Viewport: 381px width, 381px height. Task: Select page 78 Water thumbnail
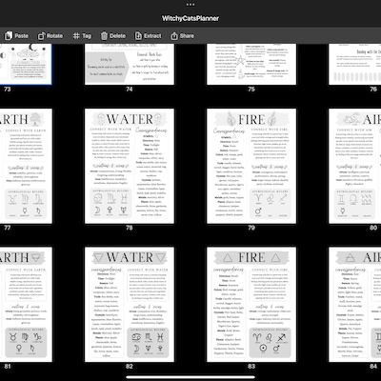tap(130, 166)
